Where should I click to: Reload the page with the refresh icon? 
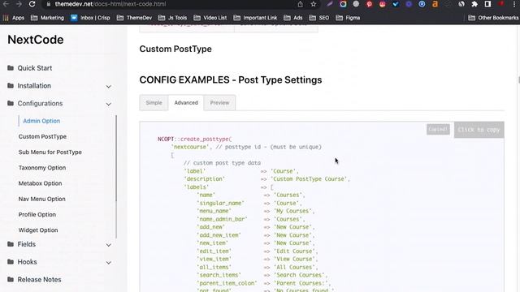tap(32, 4)
